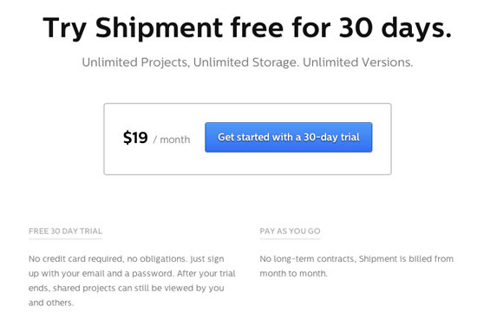Click the "No credit card required" text line
The image size is (477, 319).
pos(127,259)
